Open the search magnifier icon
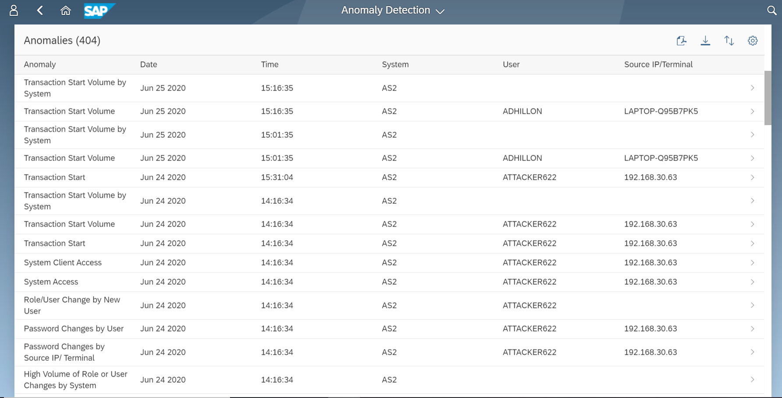 click(x=771, y=10)
